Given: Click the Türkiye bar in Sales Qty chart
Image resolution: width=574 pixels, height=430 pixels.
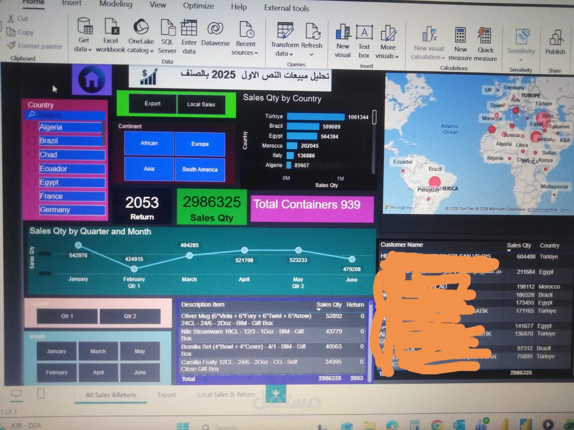Looking at the screenshot, I should tap(316, 117).
